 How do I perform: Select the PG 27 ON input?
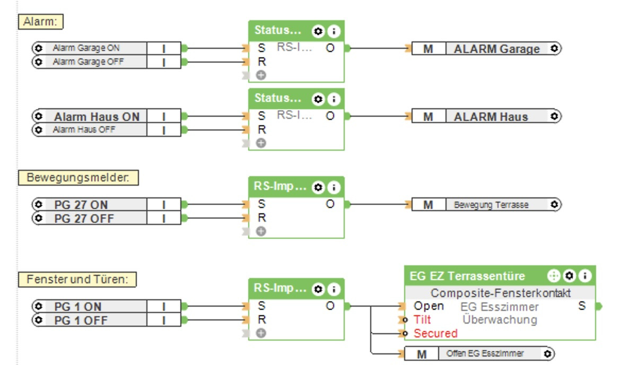106,205
